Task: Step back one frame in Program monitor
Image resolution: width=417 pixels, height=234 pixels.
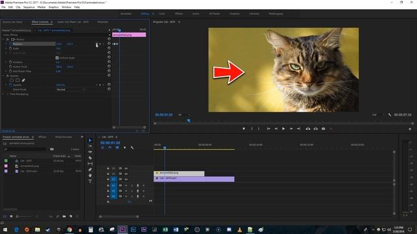Action: [276, 129]
